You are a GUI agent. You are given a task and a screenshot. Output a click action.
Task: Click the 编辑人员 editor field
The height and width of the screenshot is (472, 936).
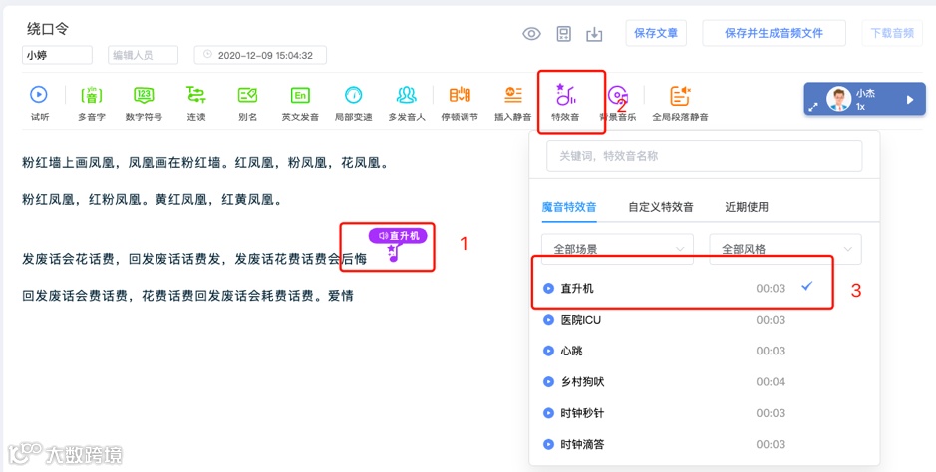(x=144, y=55)
